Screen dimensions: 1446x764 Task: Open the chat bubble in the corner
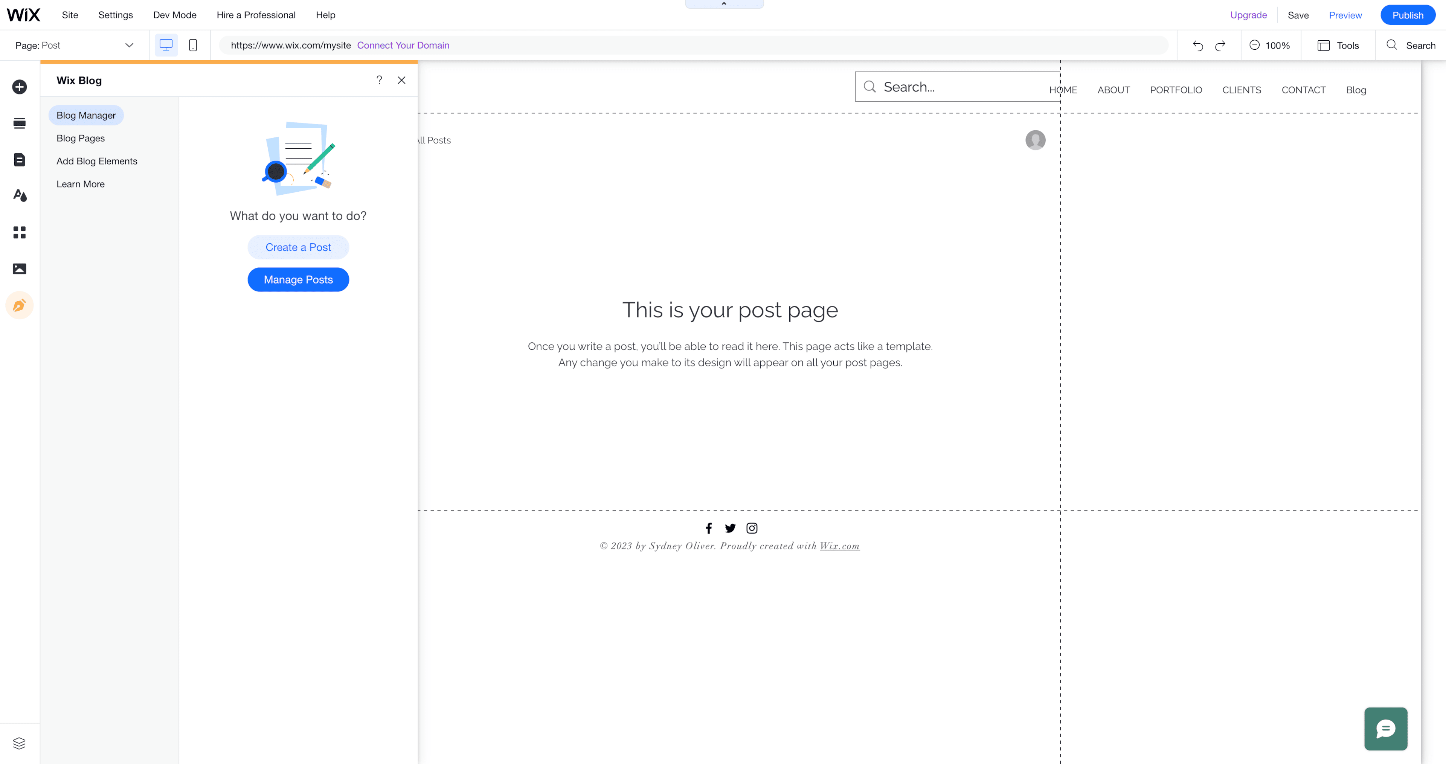pyautogui.click(x=1385, y=729)
